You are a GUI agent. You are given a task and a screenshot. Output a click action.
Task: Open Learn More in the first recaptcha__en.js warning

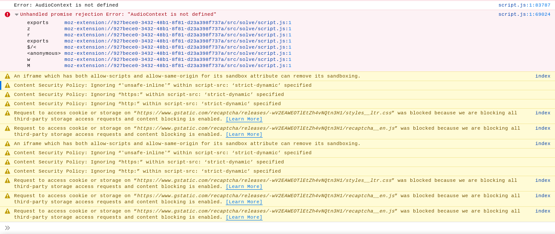(244, 135)
